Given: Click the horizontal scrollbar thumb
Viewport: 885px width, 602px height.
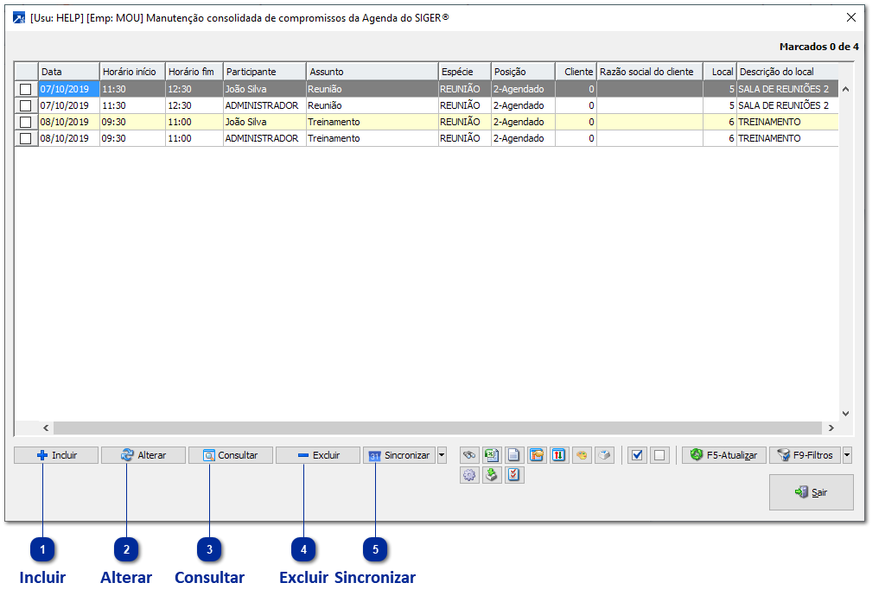Looking at the screenshot, I should pos(437,428).
